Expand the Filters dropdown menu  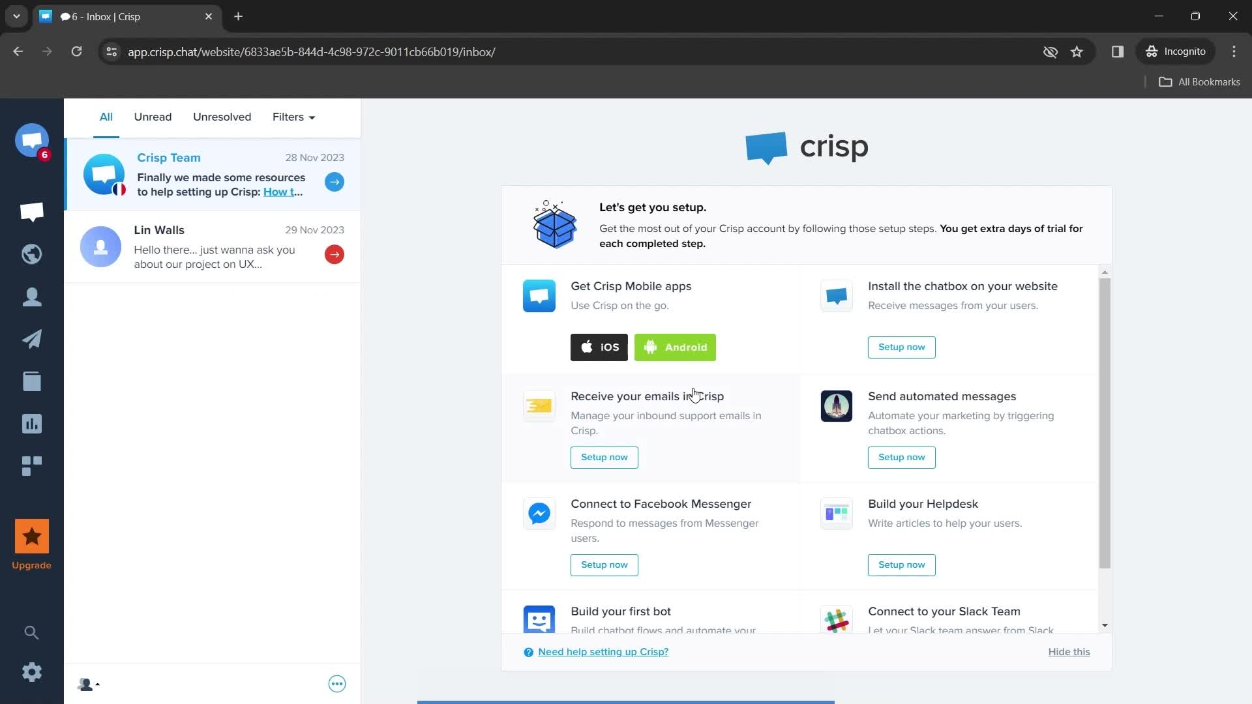click(x=294, y=116)
